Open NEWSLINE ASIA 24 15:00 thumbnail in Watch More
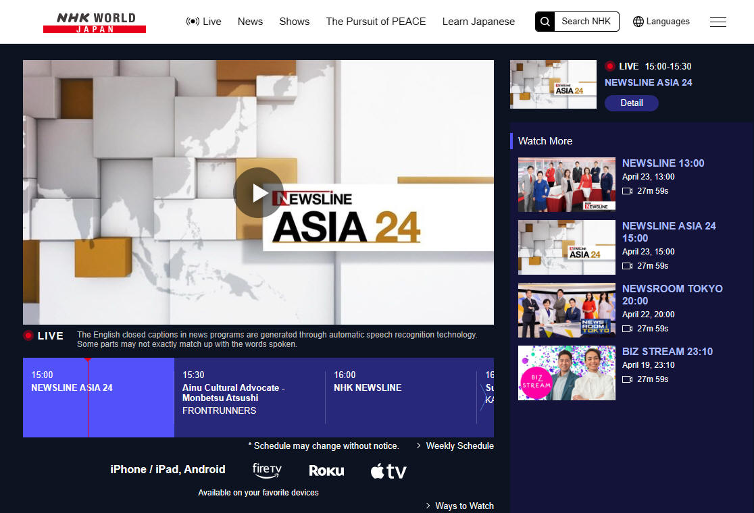This screenshot has height=513, width=754. [x=566, y=247]
